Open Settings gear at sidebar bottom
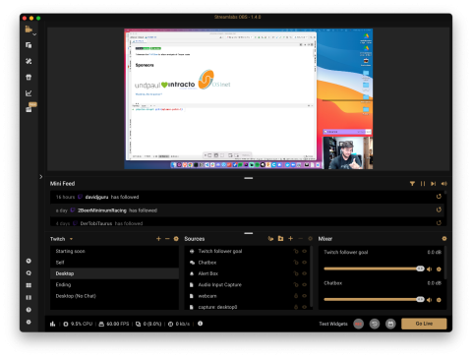 point(29,322)
